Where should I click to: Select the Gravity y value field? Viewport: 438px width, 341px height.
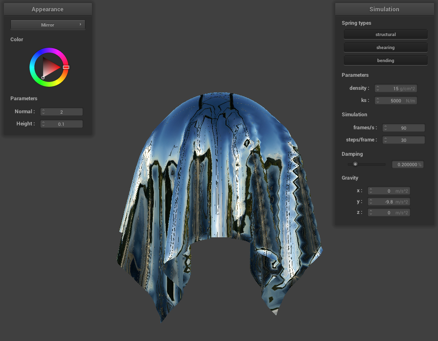point(389,202)
